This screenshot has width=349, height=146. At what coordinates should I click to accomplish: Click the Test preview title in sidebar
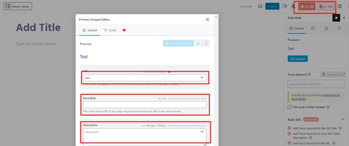(291, 49)
